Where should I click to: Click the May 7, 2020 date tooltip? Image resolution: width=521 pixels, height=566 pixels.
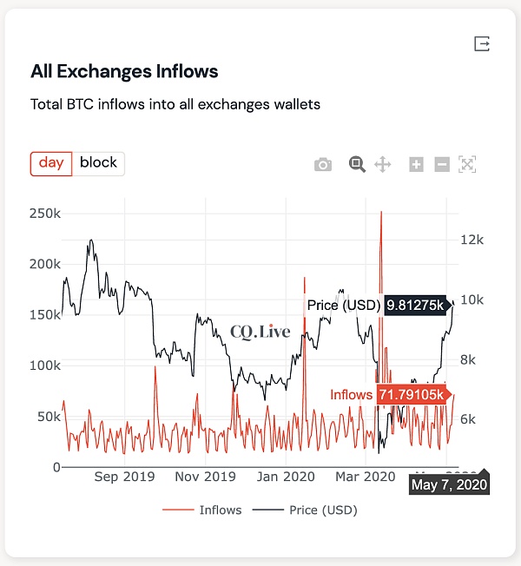pos(449,484)
